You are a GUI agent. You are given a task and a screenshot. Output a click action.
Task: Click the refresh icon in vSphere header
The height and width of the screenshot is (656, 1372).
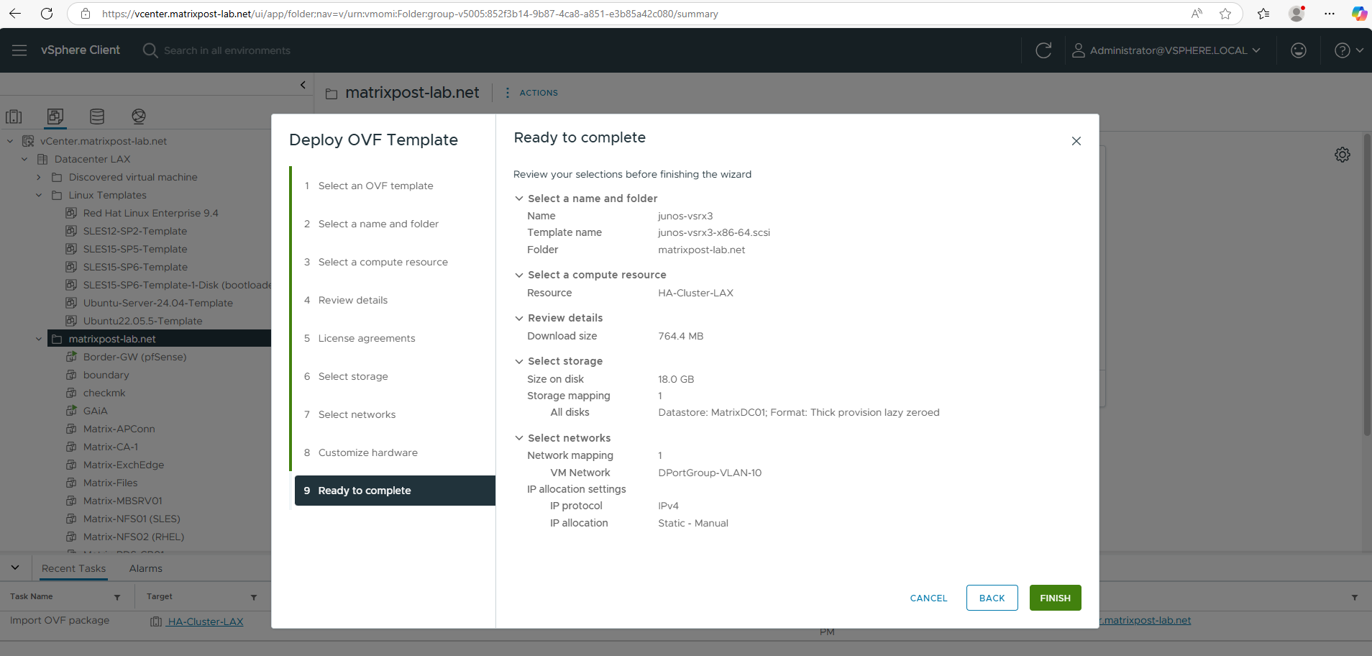pyautogui.click(x=1043, y=50)
